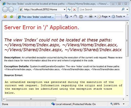
Task: Click the vertical scrollbar up arrow
Action: tap(127, 23)
